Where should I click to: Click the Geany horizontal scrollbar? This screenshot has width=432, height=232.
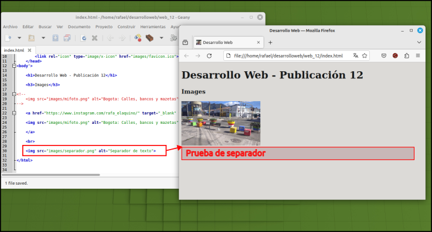coord(51,175)
